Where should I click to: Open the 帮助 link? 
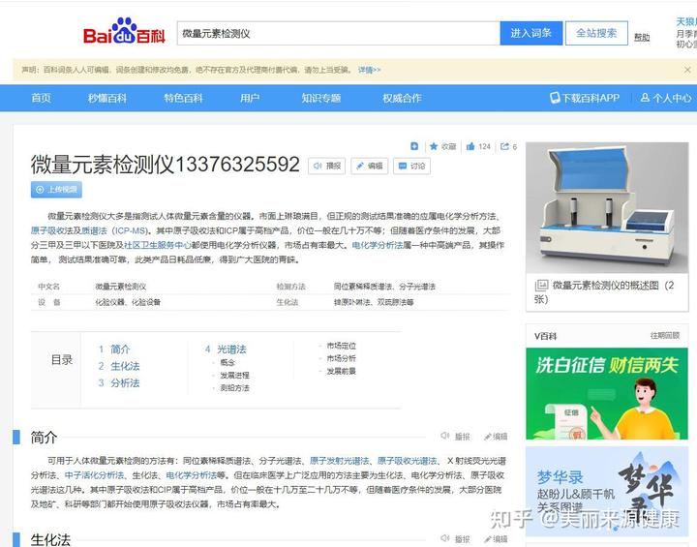coord(642,38)
